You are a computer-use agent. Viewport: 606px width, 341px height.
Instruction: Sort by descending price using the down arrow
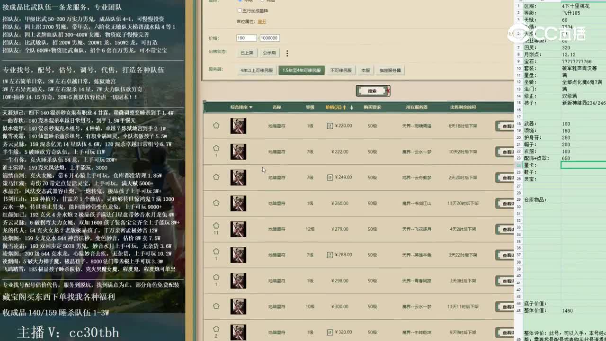[x=351, y=108]
